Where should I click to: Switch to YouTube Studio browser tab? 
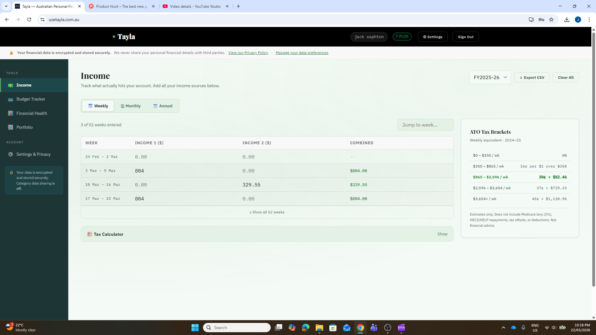pos(195,6)
